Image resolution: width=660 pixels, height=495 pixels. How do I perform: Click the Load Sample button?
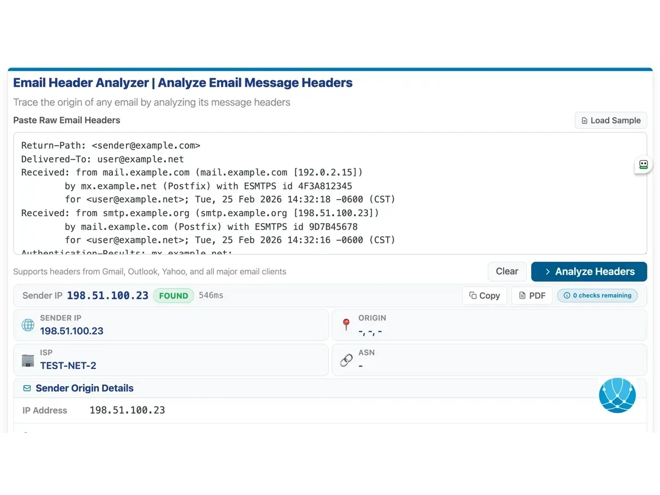[610, 120]
